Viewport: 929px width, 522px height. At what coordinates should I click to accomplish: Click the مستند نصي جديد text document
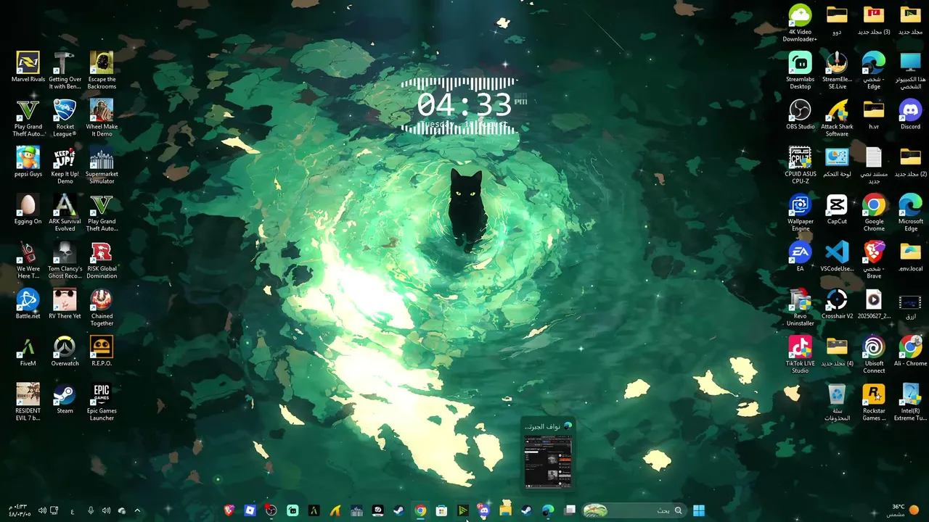click(x=874, y=165)
